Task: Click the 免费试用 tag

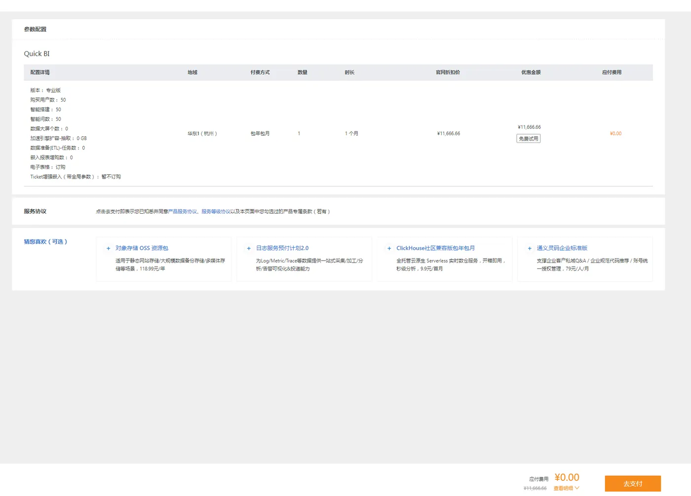Action: 529,139
